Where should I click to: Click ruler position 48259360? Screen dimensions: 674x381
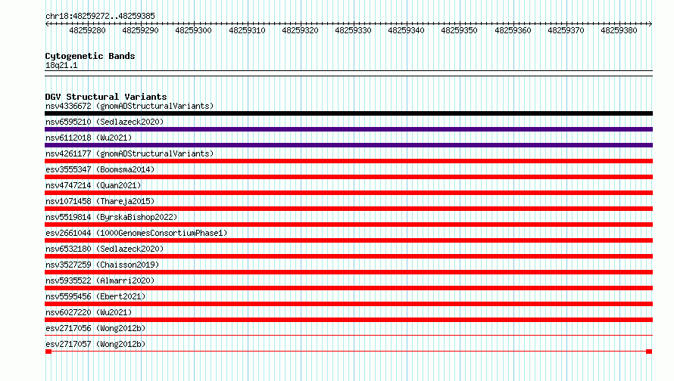tap(513, 30)
